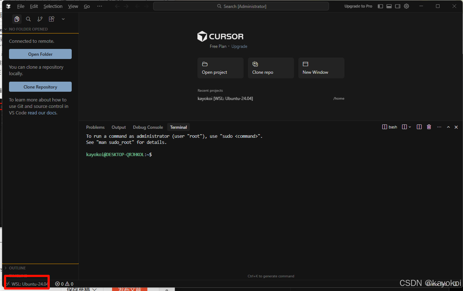Open the Go menu
463x291 pixels.
click(87, 6)
